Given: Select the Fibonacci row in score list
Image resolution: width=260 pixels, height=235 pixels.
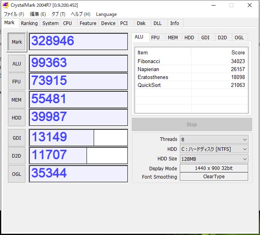Looking at the screenshot, I should (x=191, y=61).
